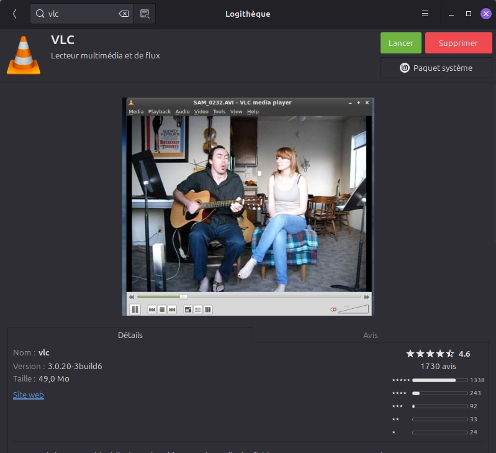Toggle the search-in-descriptions button beside the search box
Viewport: 496px width, 453px height.
145,14
